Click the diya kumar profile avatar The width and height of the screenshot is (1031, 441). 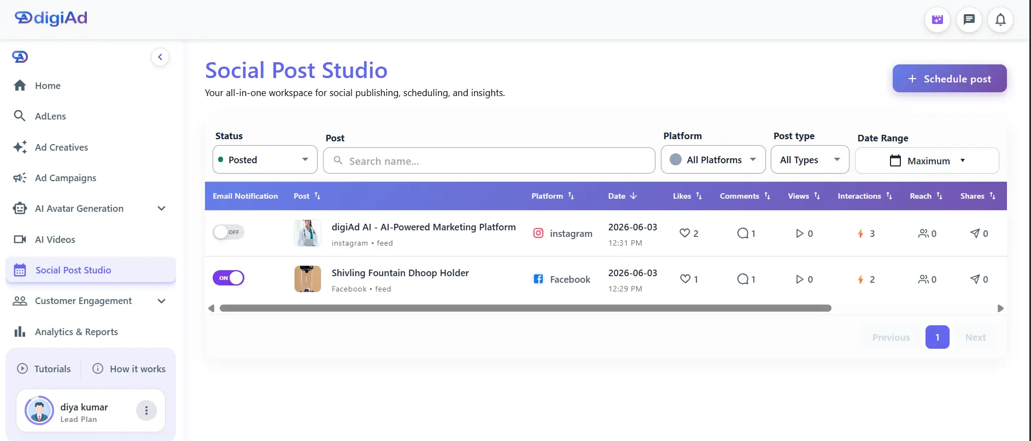click(x=39, y=410)
